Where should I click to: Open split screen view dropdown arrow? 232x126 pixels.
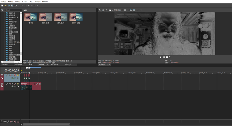click(x=113, y=10)
